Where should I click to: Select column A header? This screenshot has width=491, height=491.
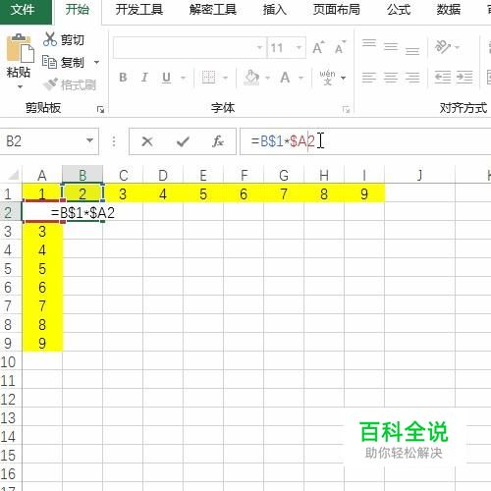[x=42, y=176]
